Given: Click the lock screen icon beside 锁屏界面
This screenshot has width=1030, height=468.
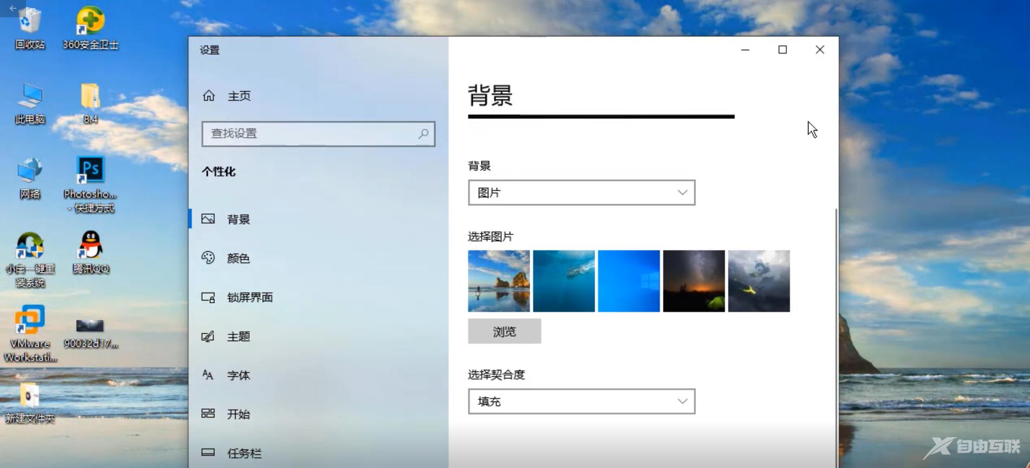Looking at the screenshot, I should point(208,297).
